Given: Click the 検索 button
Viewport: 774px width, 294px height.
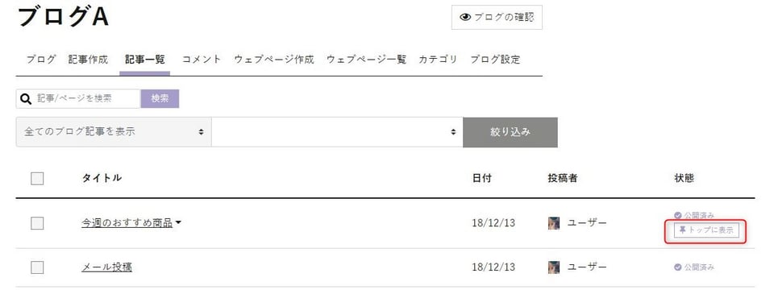Looking at the screenshot, I should pos(160,98).
